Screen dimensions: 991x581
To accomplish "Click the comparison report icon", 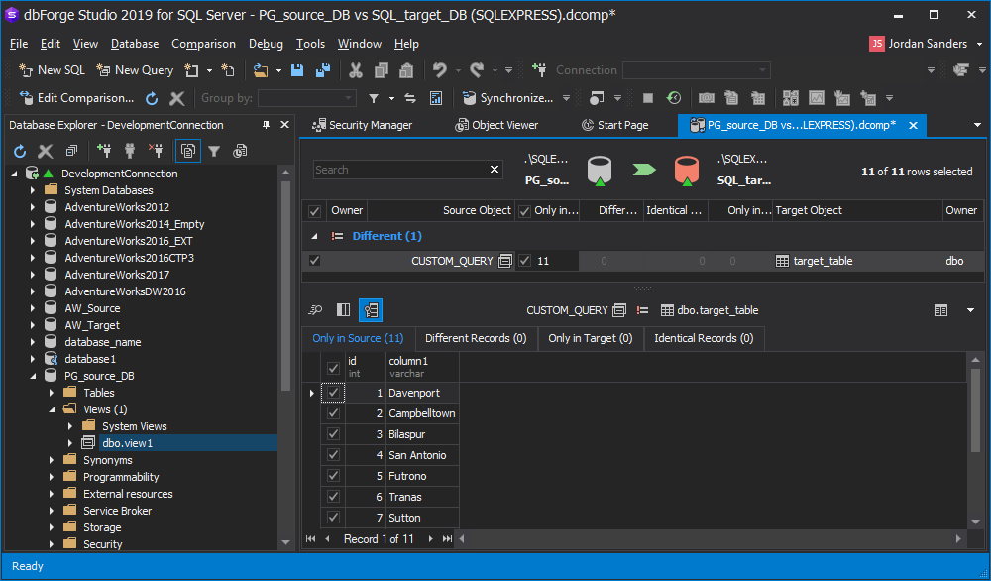I will click(x=435, y=98).
